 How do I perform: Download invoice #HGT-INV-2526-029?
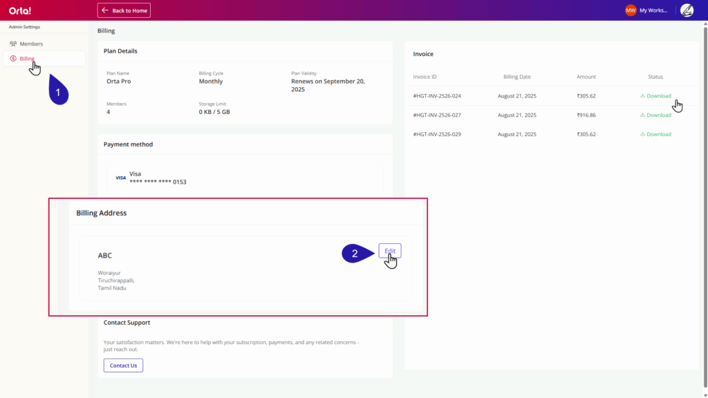pyautogui.click(x=658, y=134)
